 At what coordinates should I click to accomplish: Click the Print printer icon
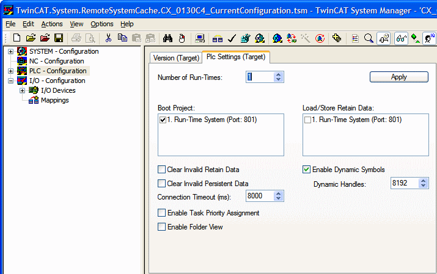click(x=76, y=38)
